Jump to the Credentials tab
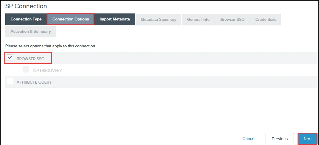Viewport: 319px width, 145px height. click(x=266, y=19)
